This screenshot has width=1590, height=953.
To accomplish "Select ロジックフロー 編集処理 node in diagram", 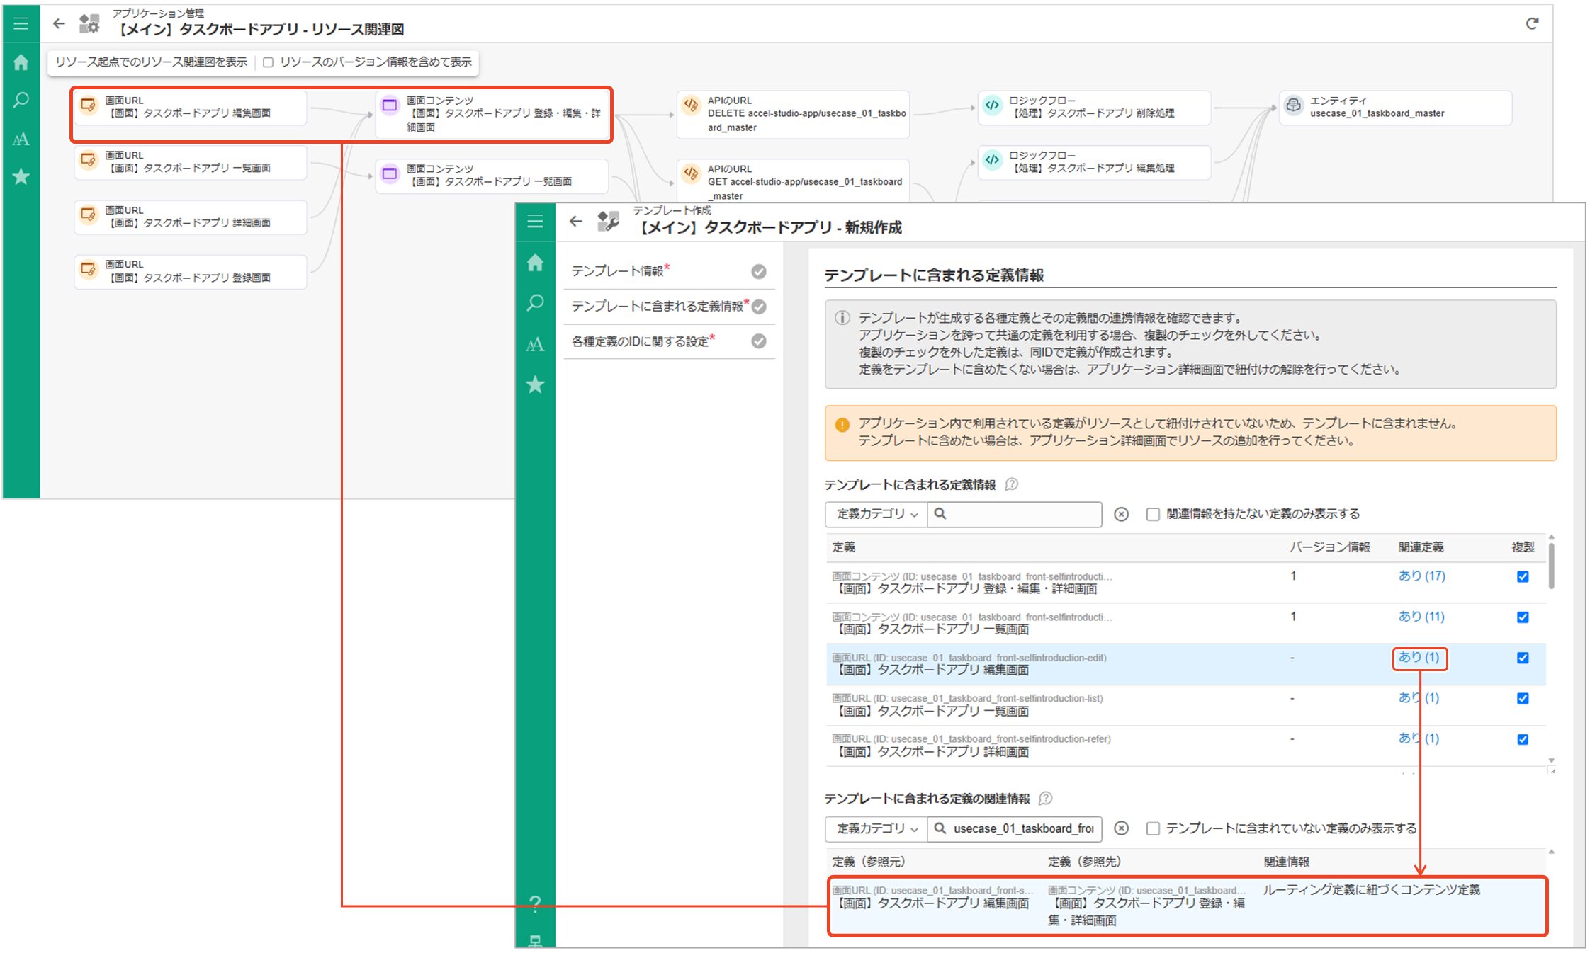I will [1094, 162].
